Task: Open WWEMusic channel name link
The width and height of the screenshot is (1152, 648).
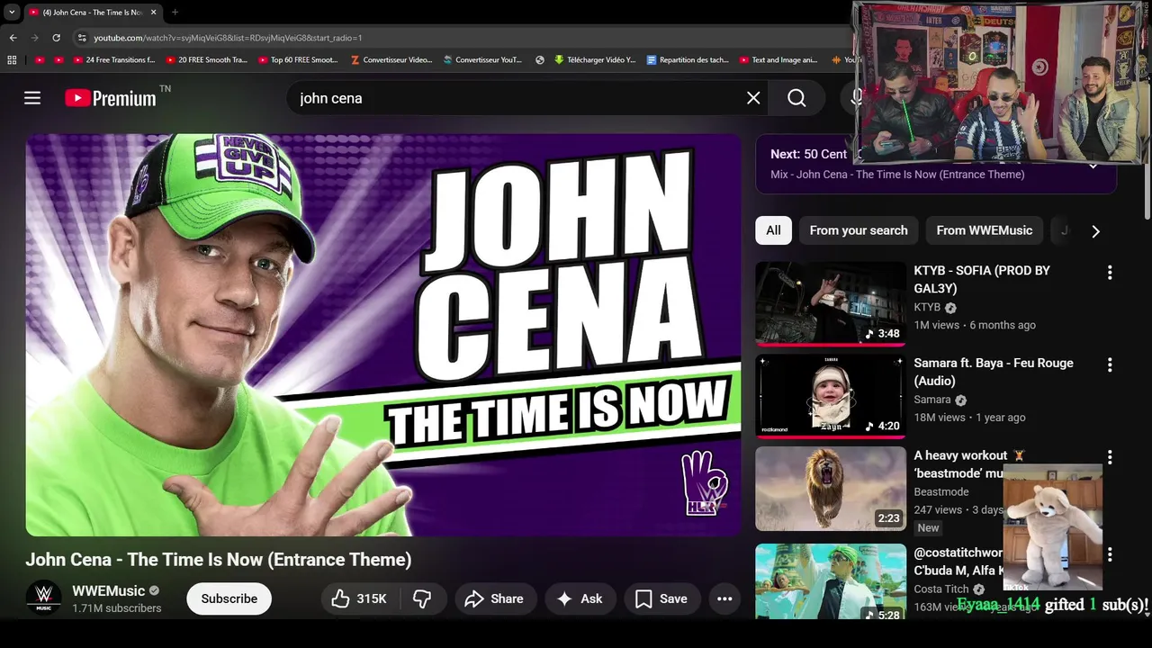Action: [x=108, y=591]
